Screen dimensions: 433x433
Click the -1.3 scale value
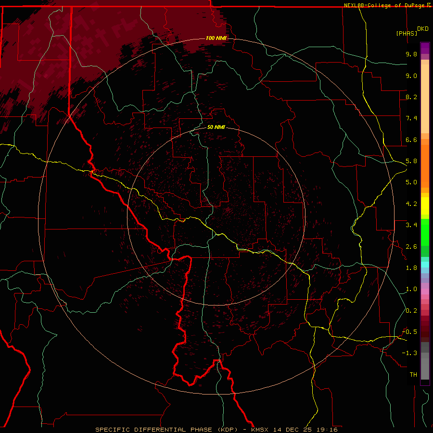tap(410, 353)
